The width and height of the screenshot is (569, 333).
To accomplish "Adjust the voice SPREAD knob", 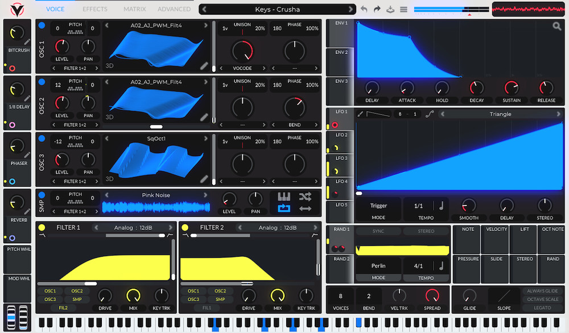I will pos(432,296).
